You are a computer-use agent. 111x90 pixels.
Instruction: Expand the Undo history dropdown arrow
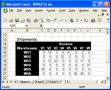[x=66, y=20]
